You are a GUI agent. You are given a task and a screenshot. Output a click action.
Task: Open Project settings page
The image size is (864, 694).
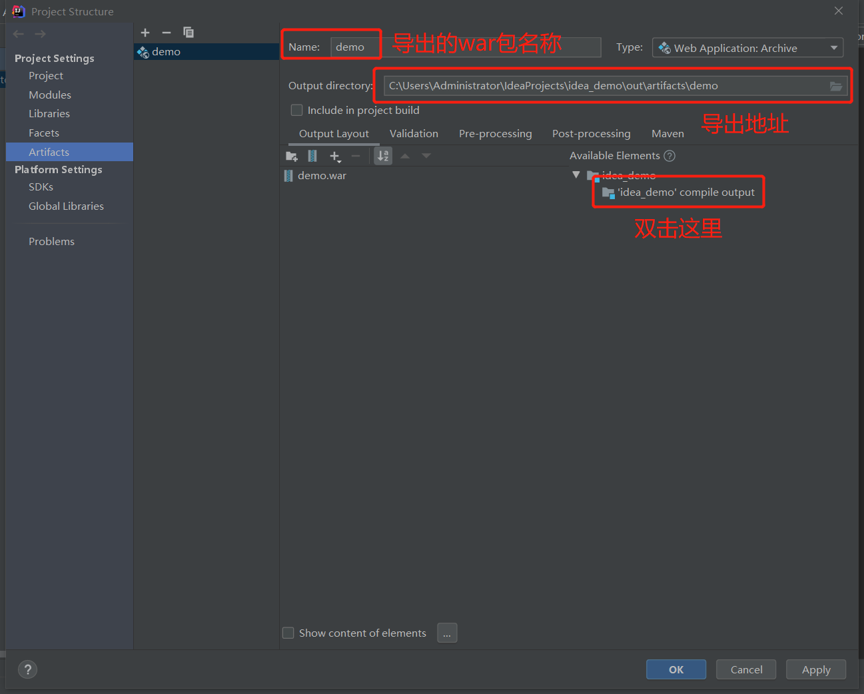click(46, 76)
